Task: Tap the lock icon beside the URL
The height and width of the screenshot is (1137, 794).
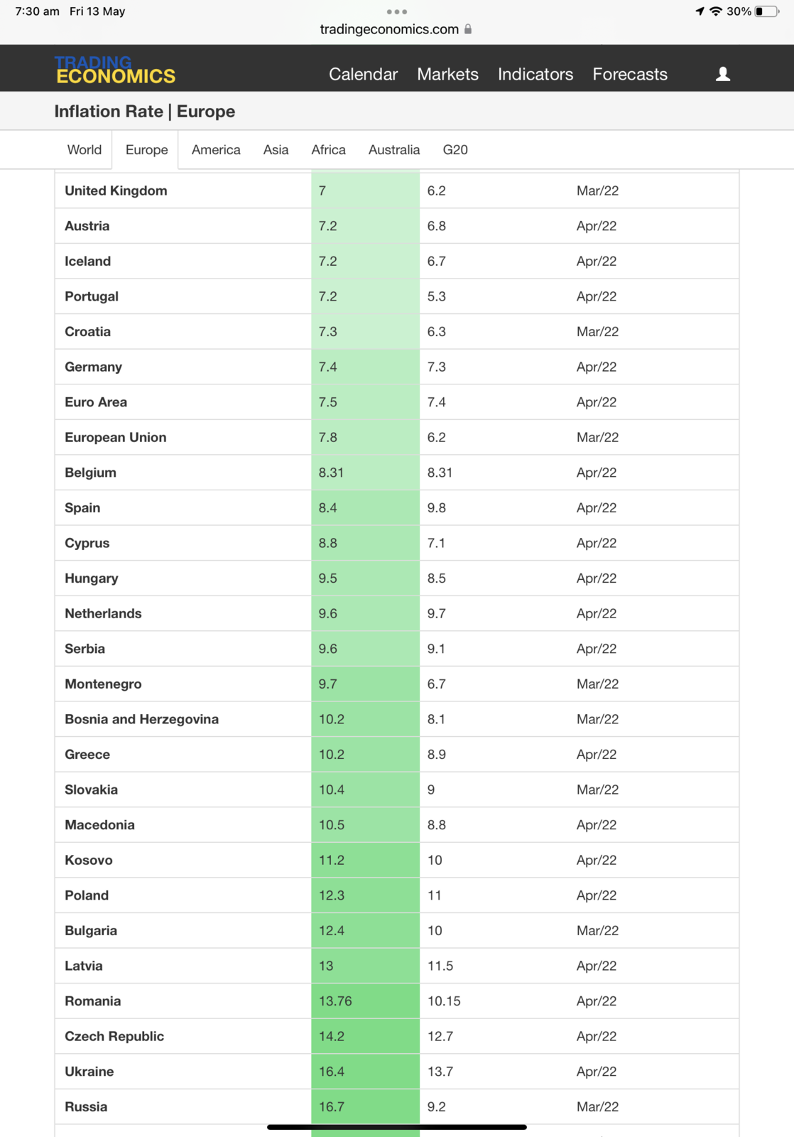Action: pyautogui.click(x=468, y=29)
